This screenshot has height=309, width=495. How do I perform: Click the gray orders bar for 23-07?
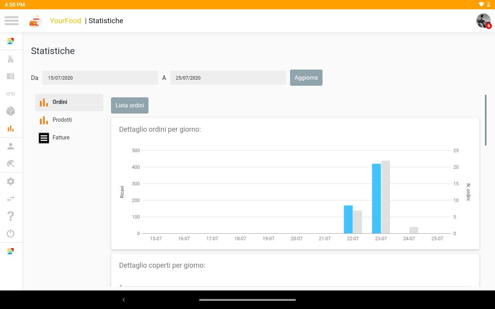(386, 197)
